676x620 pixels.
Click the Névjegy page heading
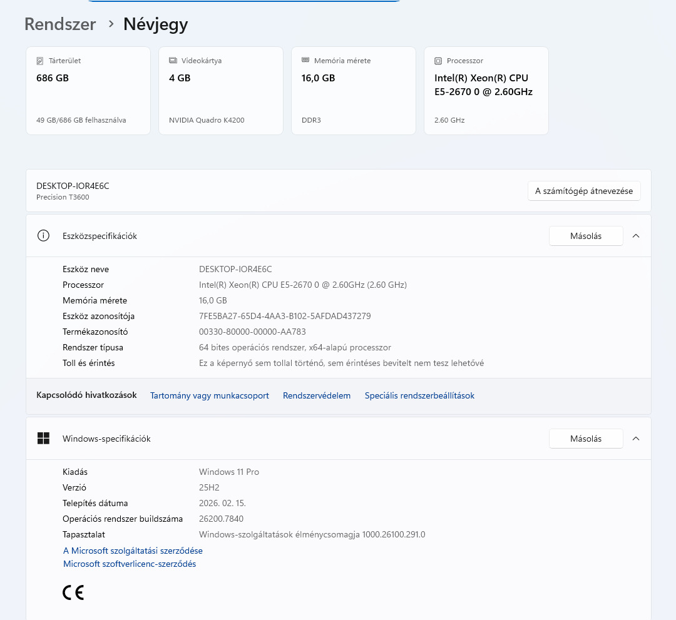pyautogui.click(x=156, y=24)
